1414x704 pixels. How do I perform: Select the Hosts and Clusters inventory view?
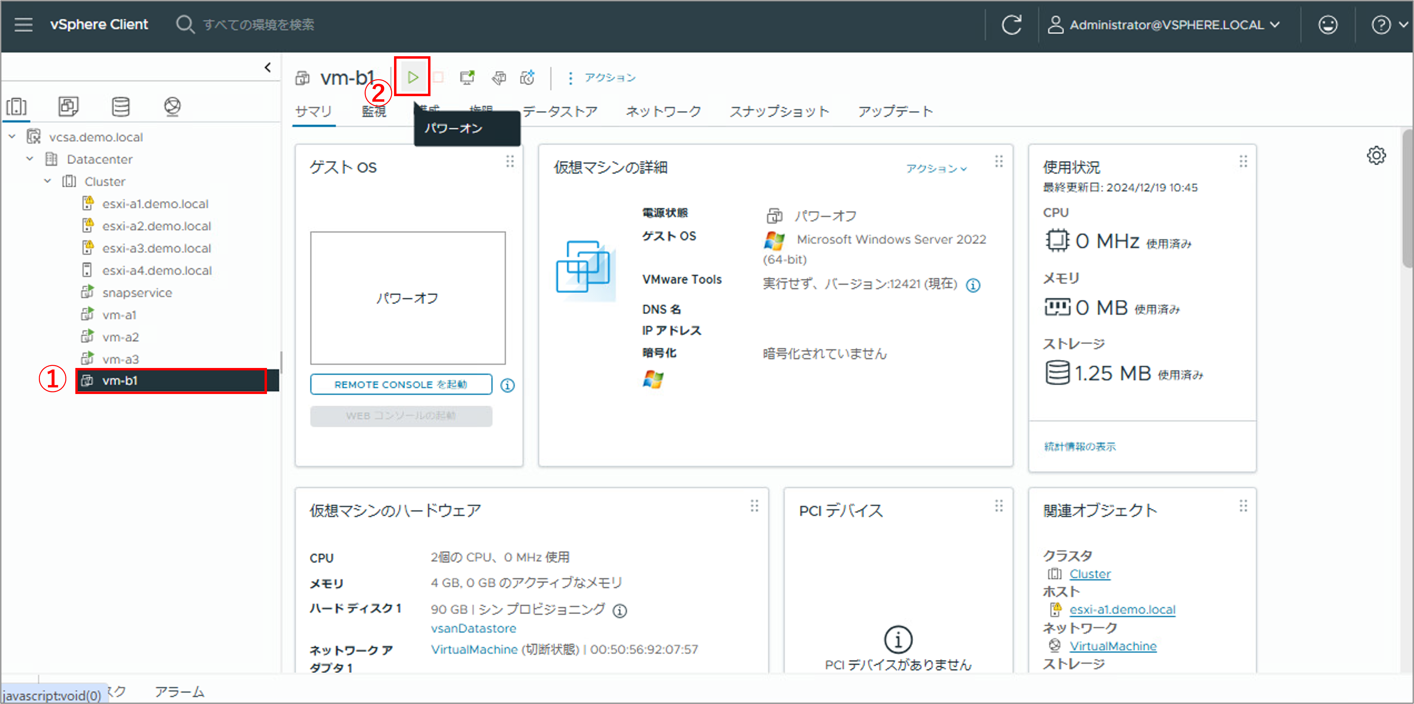pyautogui.click(x=16, y=107)
